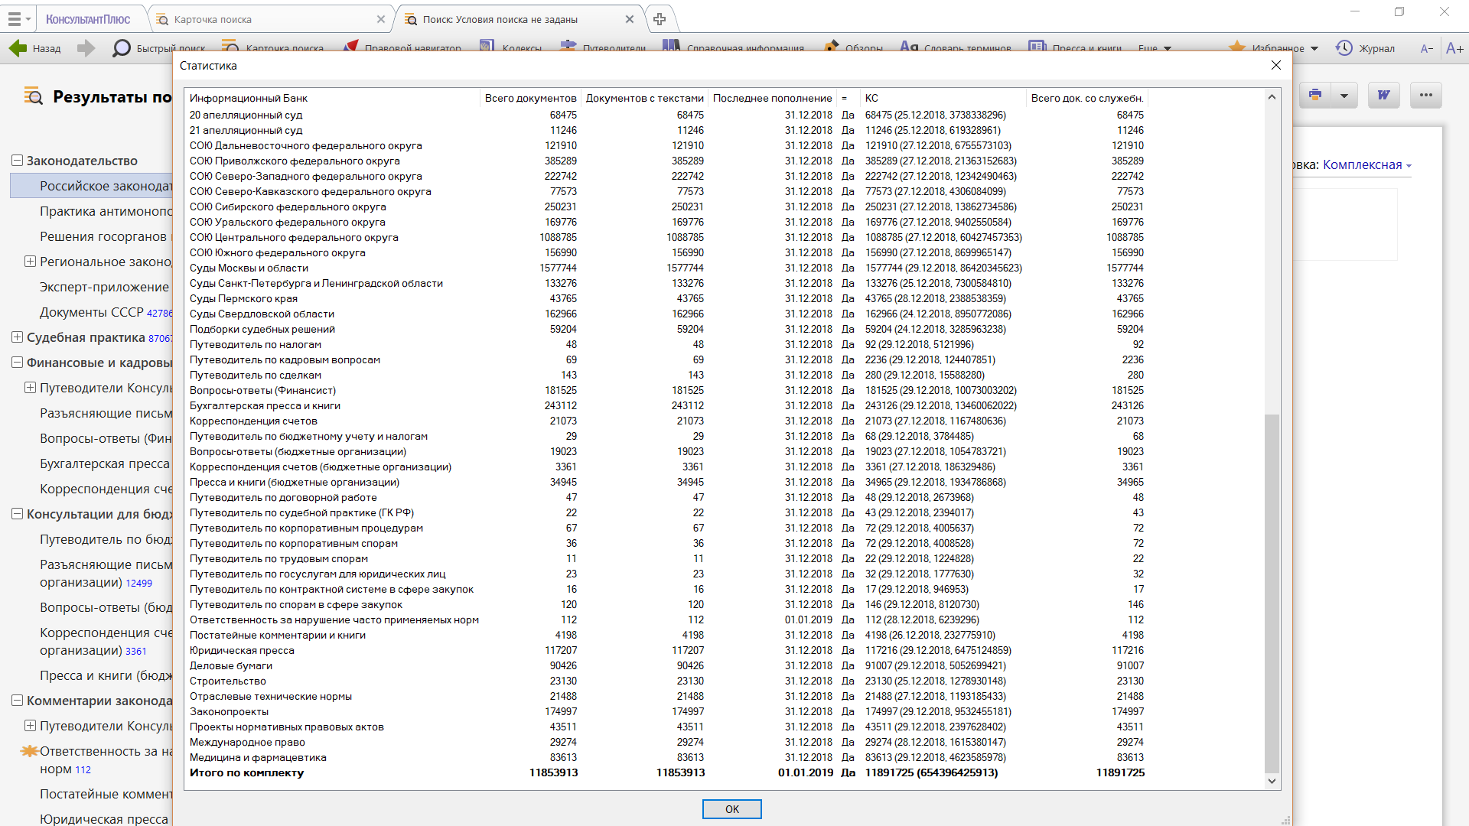
Task: Collapse the Законодательство tree section
Action: (x=17, y=160)
